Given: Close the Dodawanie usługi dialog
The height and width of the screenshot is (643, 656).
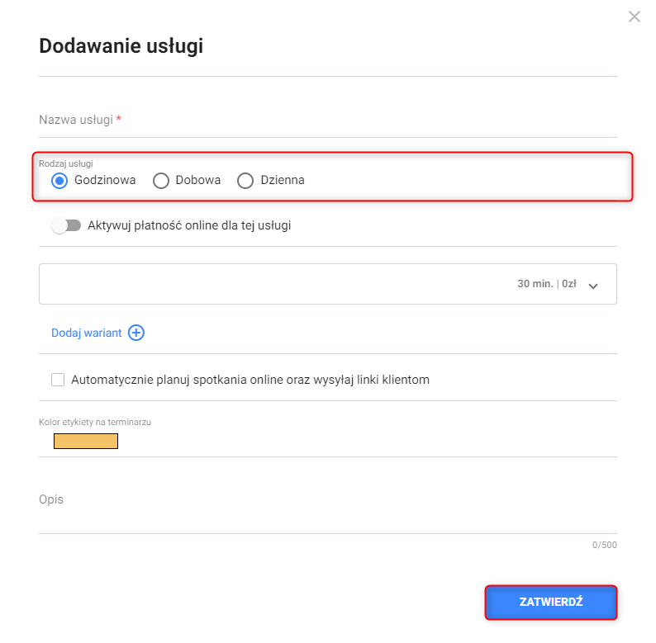Looking at the screenshot, I should click(x=635, y=17).
